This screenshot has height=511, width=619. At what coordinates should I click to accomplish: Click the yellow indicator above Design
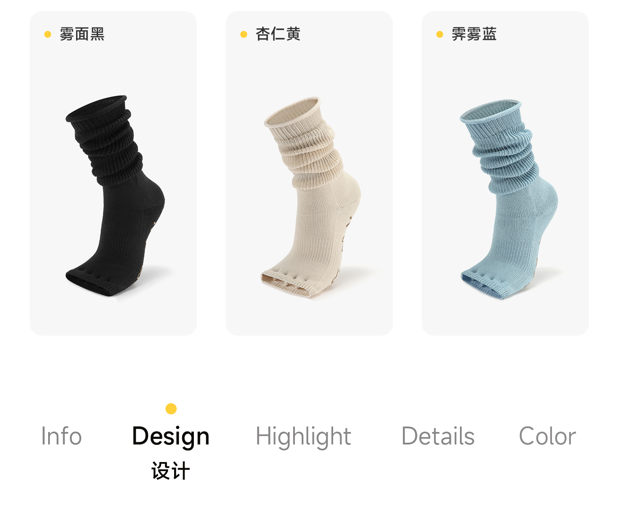171,408
